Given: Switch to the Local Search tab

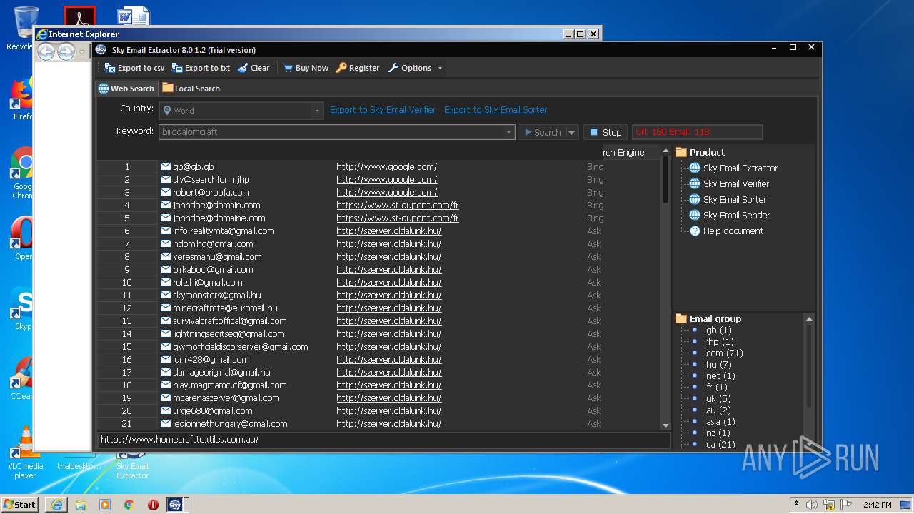Looking at the screenshot, I should coord(191,89).
